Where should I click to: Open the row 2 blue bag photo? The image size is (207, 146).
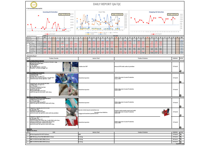tap(67, 78)
